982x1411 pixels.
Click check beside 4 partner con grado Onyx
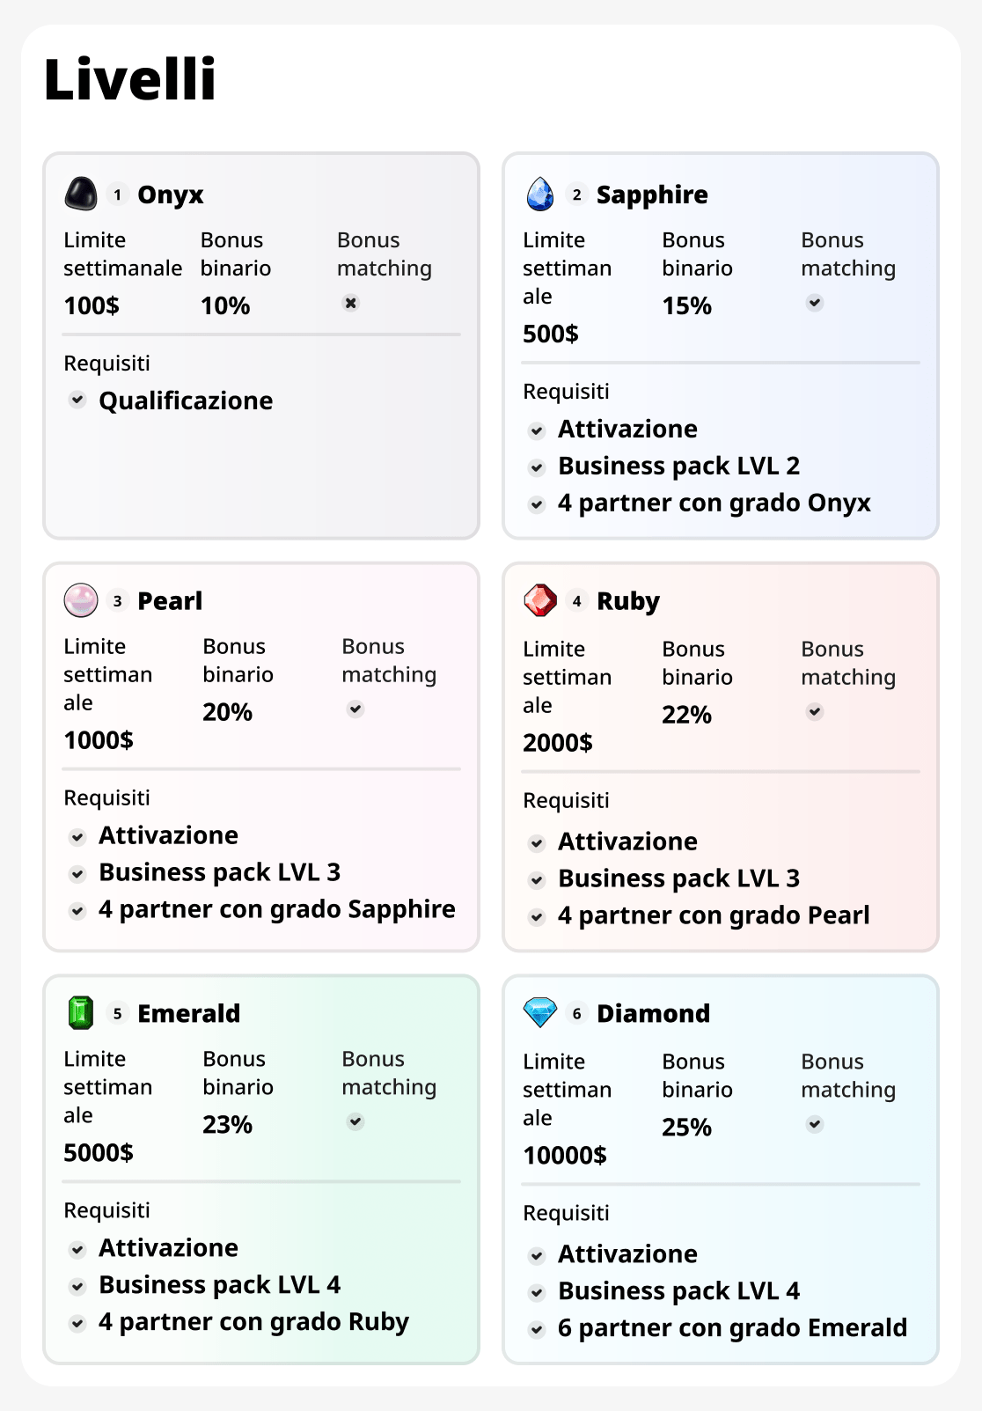[537, 504]
